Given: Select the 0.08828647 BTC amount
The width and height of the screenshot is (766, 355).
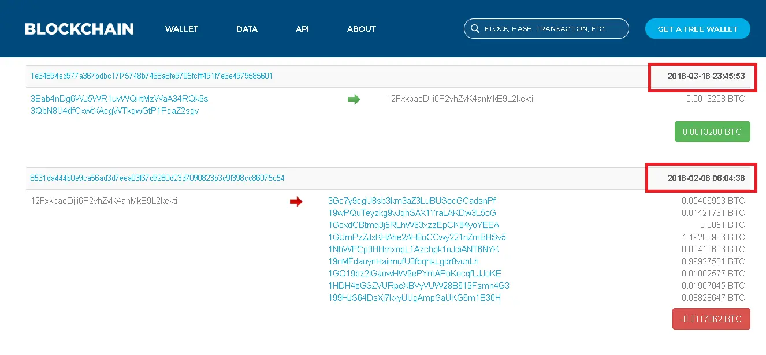Looking at the screenshot, I should click(713, 298).
